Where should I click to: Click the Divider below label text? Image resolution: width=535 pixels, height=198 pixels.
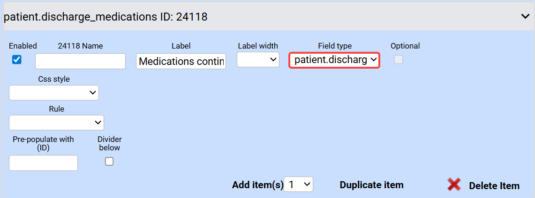point(109,143)
